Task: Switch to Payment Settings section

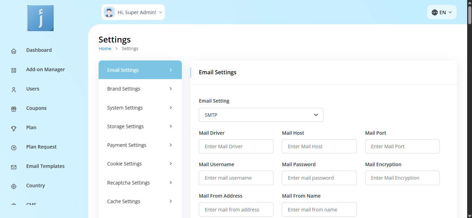Action: pyautogui.click(x=140, y=145)
